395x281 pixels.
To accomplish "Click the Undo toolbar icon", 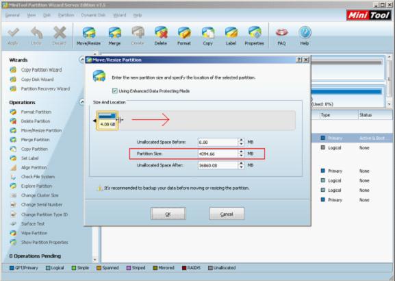I will coord(36,36).
